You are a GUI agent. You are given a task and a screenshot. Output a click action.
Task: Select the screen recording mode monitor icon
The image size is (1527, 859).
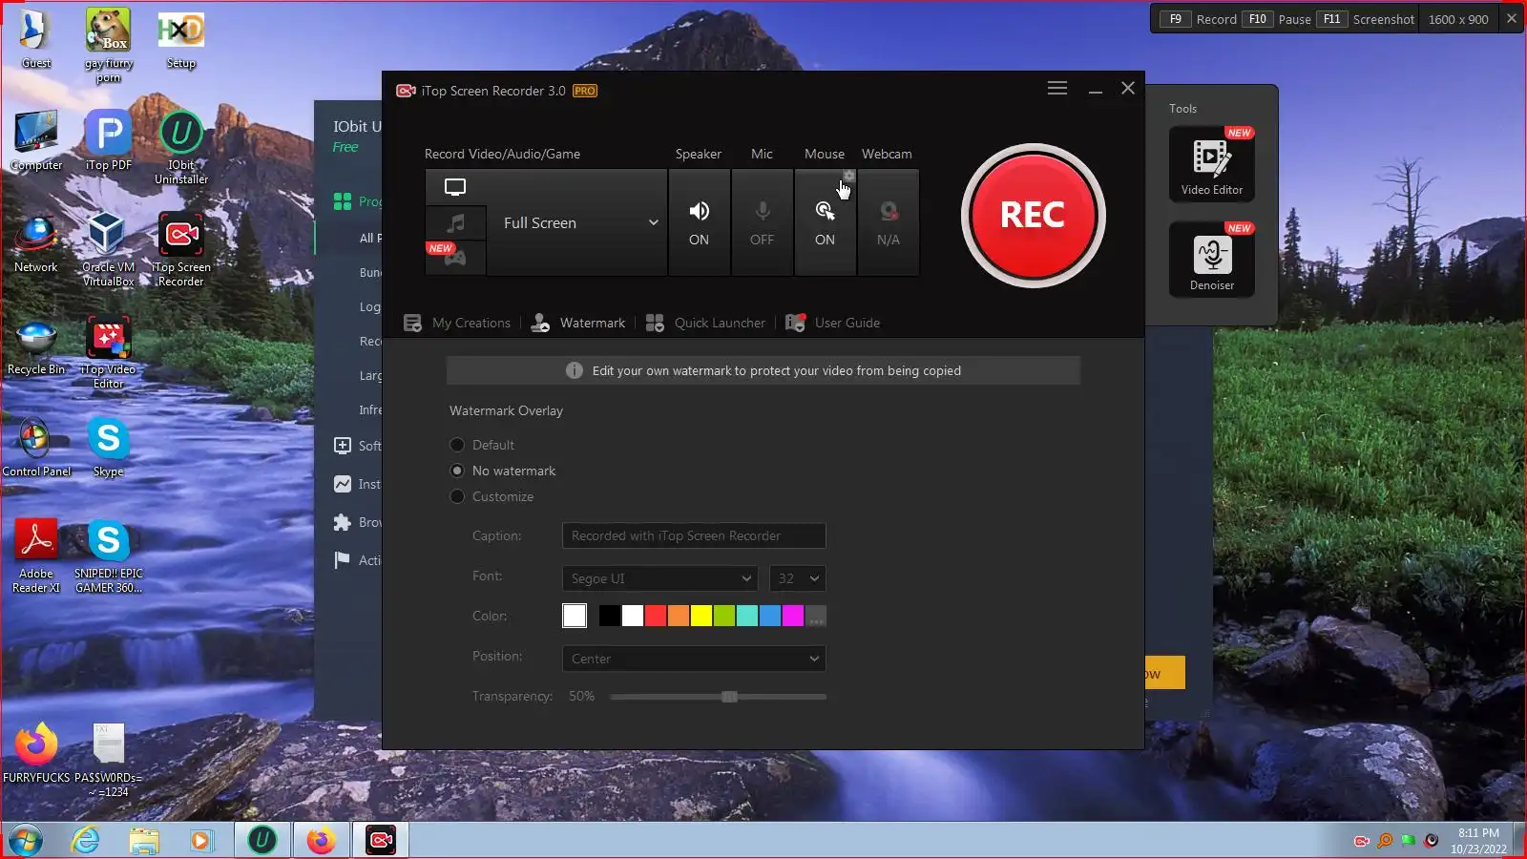pos(455,187)
